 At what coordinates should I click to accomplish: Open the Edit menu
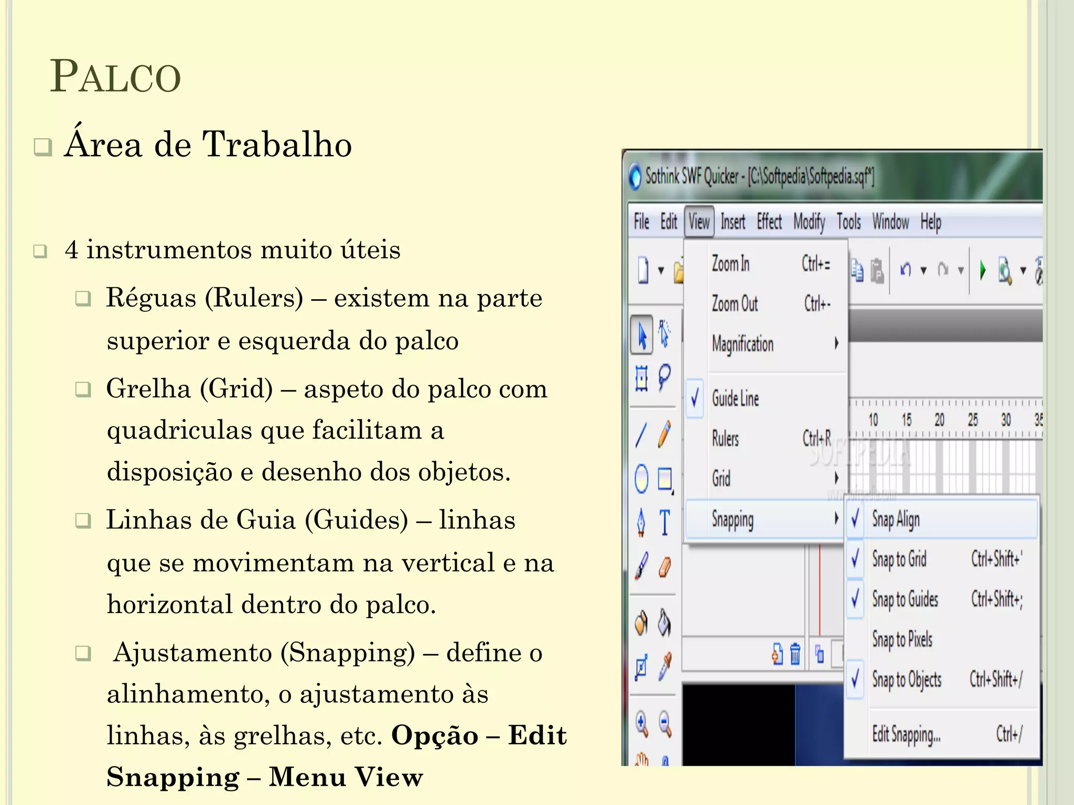click(x=669, y=222)
